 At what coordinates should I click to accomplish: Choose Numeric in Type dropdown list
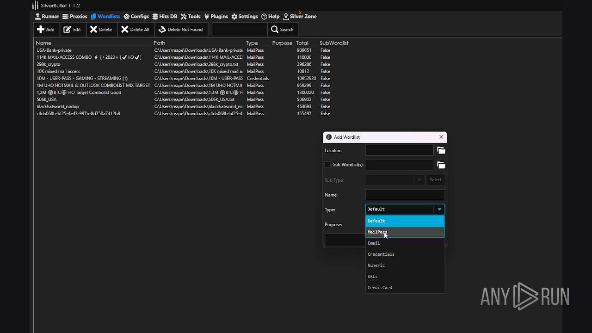[x=405, y=265]
